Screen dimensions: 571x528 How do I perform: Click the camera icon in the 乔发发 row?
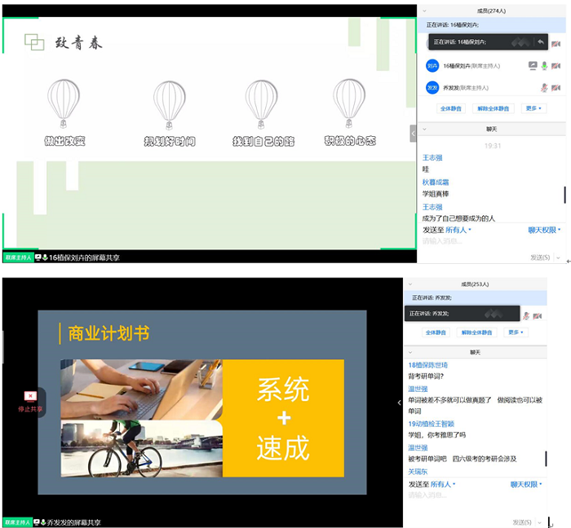pos(556,88)
